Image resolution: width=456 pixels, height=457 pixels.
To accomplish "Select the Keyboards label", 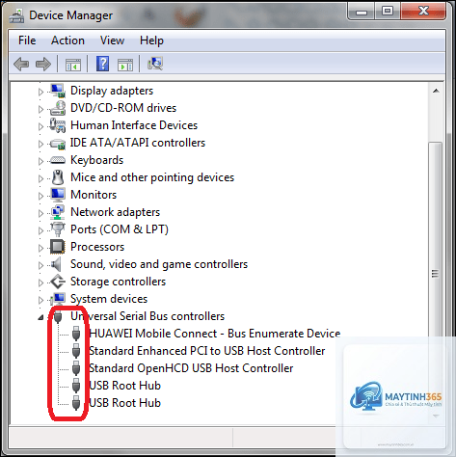I will click(96, 160).
